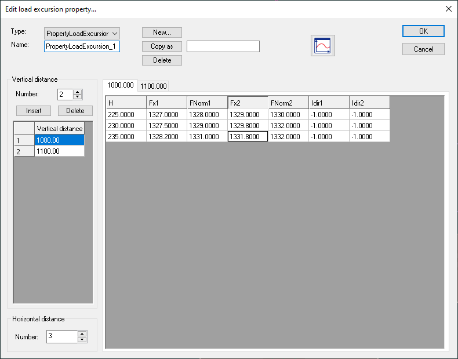
Task: Select the Fx1 cell 1327.5000
Action: pos(166,126)
